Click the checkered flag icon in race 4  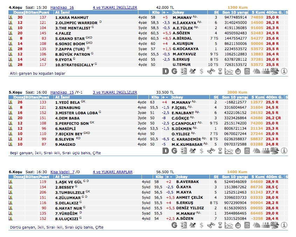[x=275, y=72]
